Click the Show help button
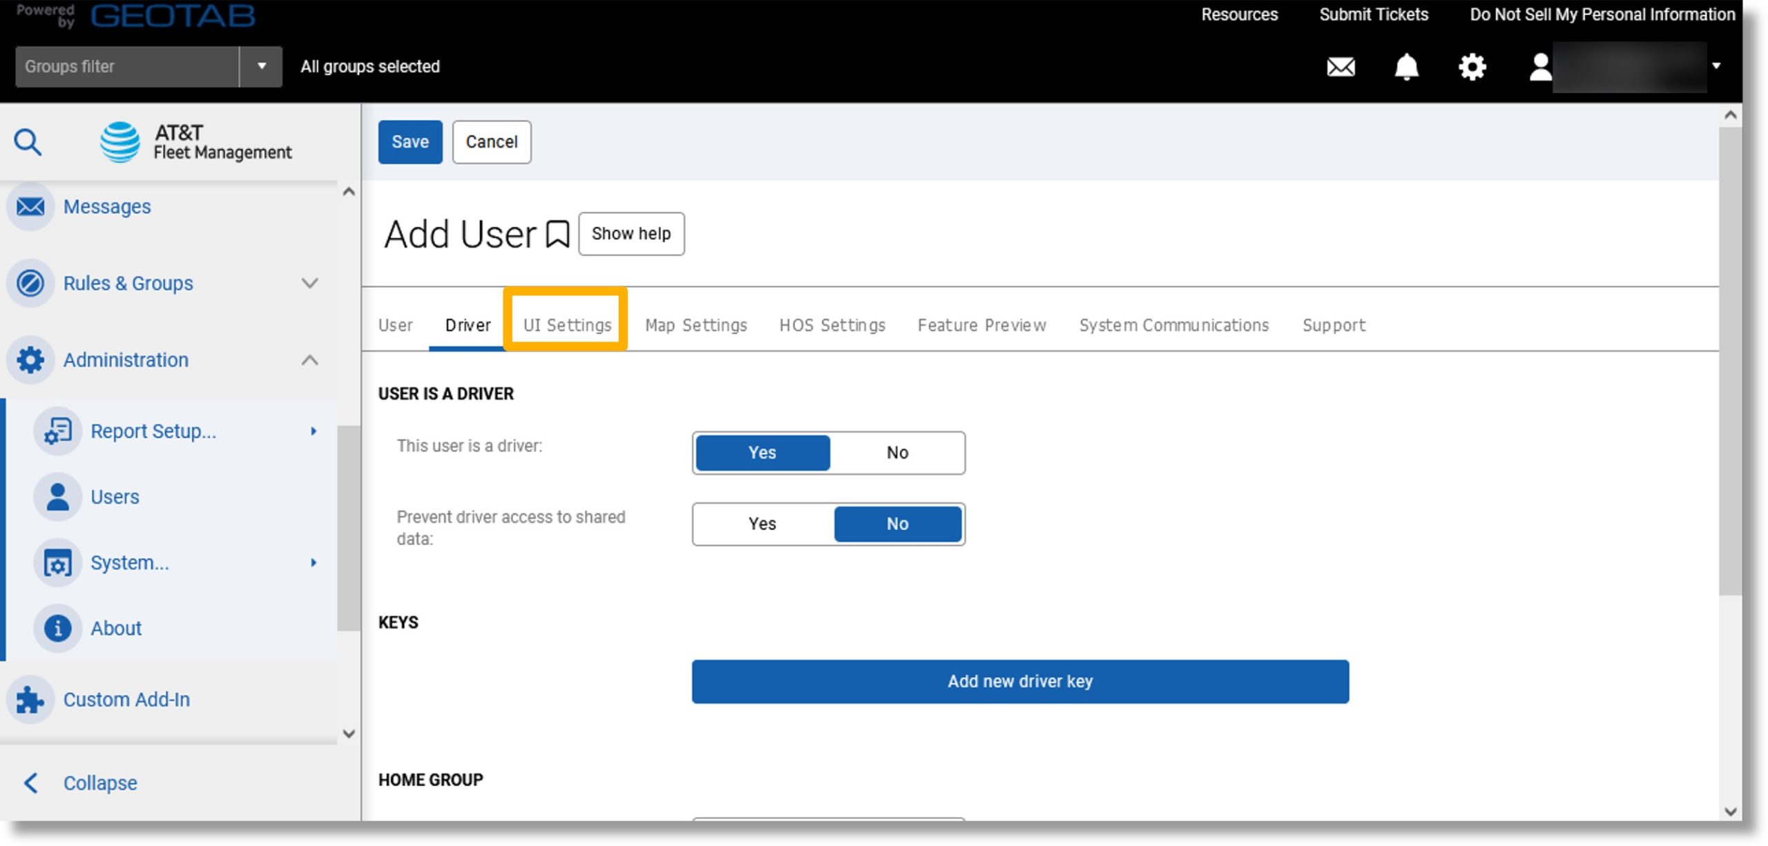This screenshot has height=846, width=1768. tap(631, 233)
